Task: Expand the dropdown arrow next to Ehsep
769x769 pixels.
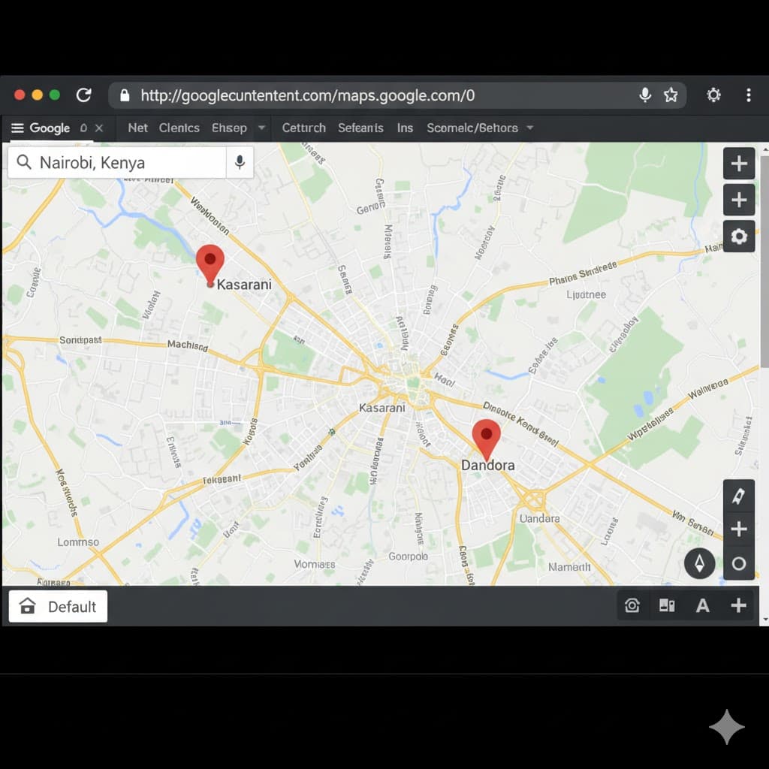Action: pyautogui.click(x=261, y=128)
